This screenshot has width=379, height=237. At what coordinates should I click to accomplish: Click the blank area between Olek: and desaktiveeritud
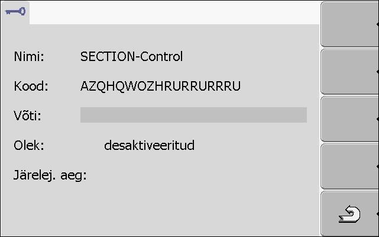click(x=74, y=145)
